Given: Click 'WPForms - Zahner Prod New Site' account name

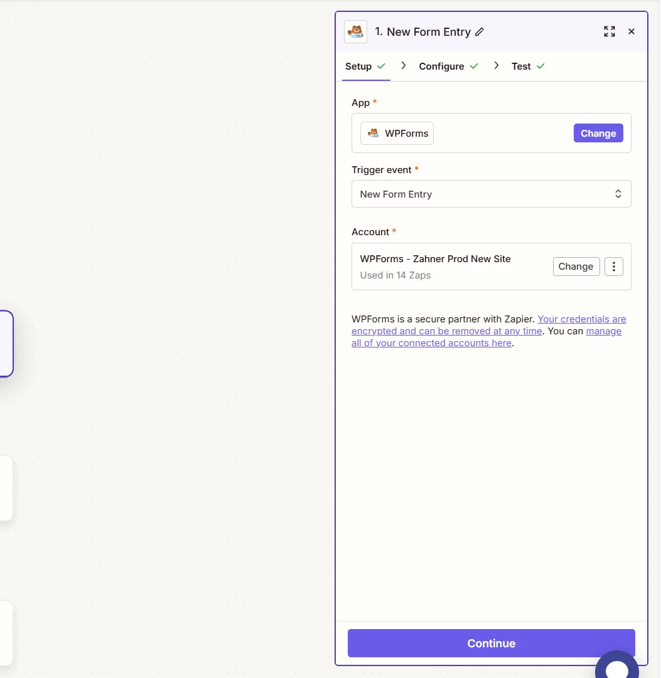Looking at the screenshot, I should tap(435, 258).
